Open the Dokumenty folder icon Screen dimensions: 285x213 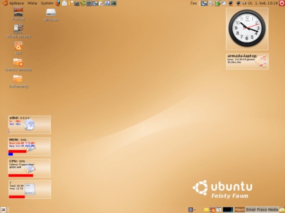click(19, 81)
